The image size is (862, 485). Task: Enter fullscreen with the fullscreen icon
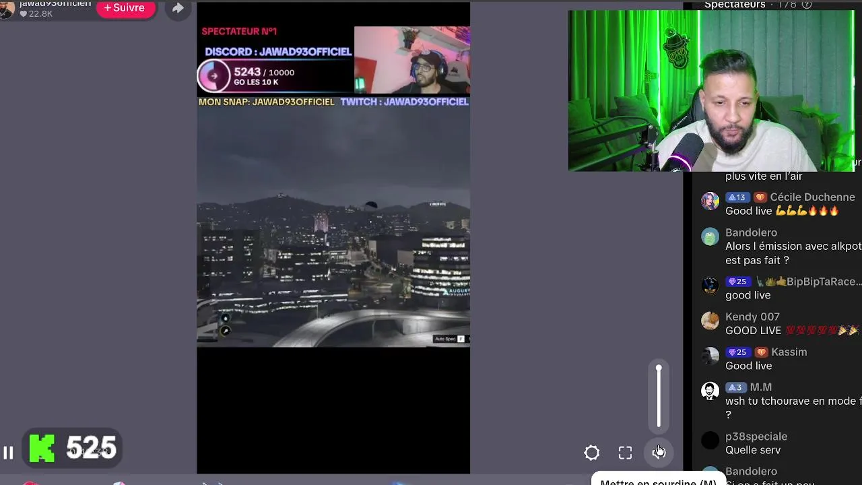(626, 453)
